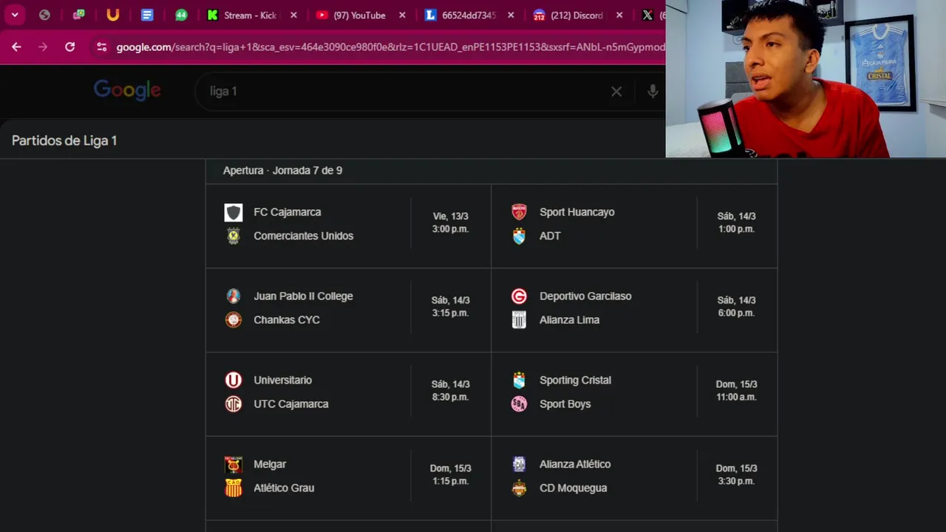The height and width of the screenshot is (532, 946).
Task: Click the Sport Huancayo red crest
Action: pyautogui.click(x=520, y=212)
